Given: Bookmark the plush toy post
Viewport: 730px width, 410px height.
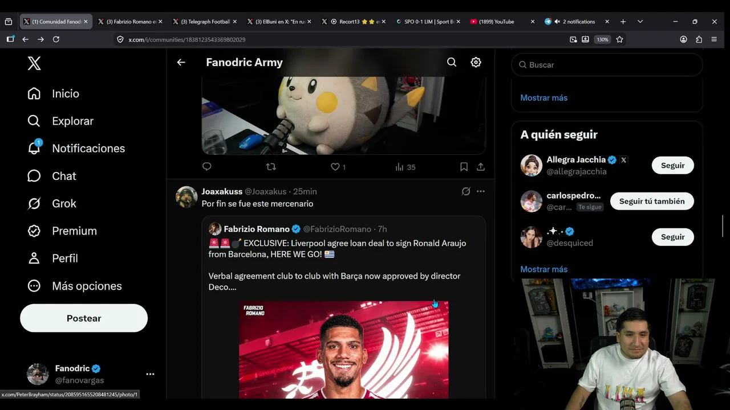Looking at the screenshot, I should click(x=464, y=167).
